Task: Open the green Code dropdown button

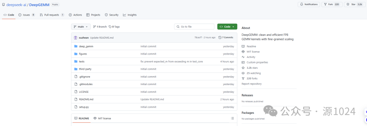Action: [227, 27]
